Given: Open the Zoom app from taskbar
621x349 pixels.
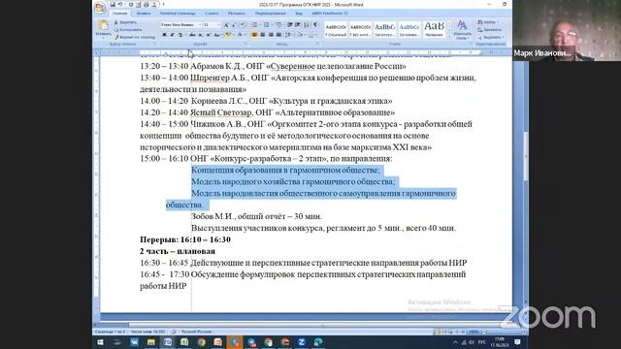Looking at the screenshot, I should pos(302,342).
